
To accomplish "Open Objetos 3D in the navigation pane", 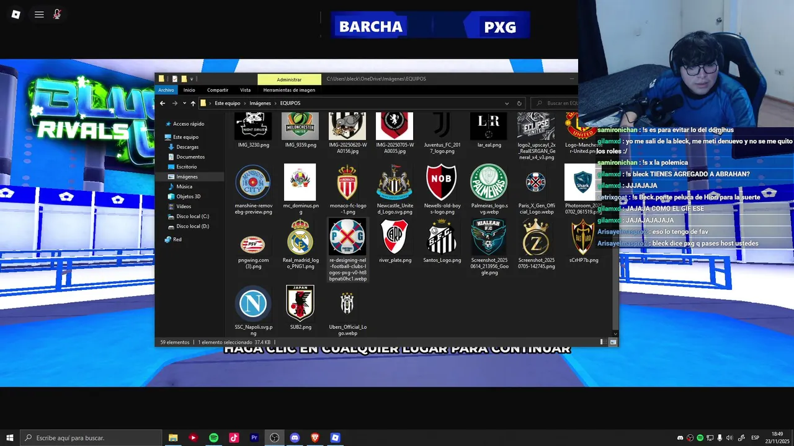I will pos(189,196).
